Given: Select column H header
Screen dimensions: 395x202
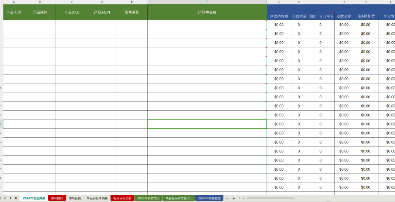Looking at the screenshot, I should pyautogui.click(x=299, y=2).
